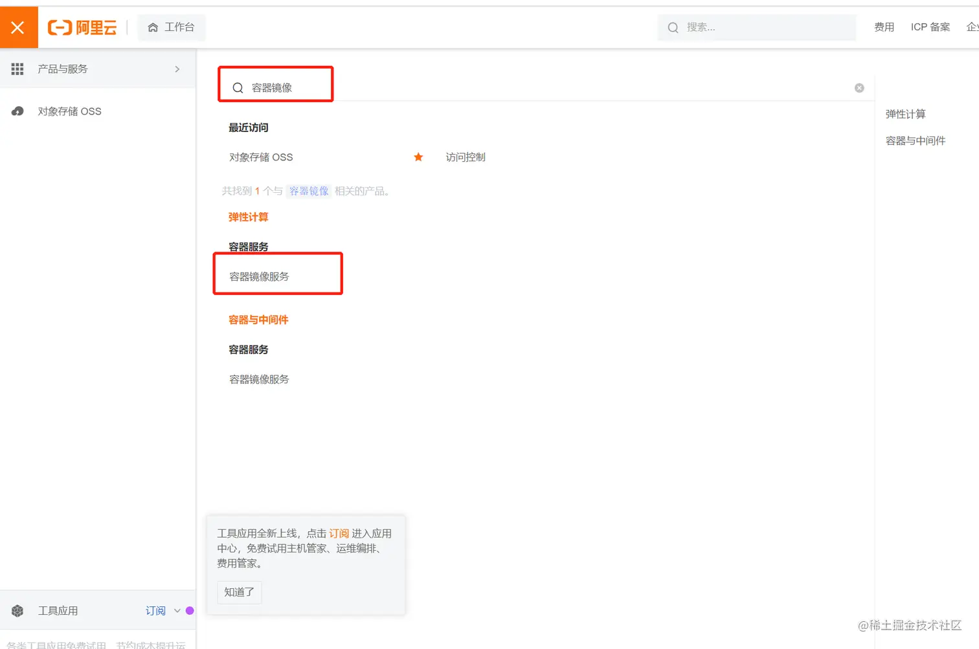The width and height of the screenshot is (979, 649).
Task: Click the blue 订阅 link beside 工具应用
Action: (155, 611)
